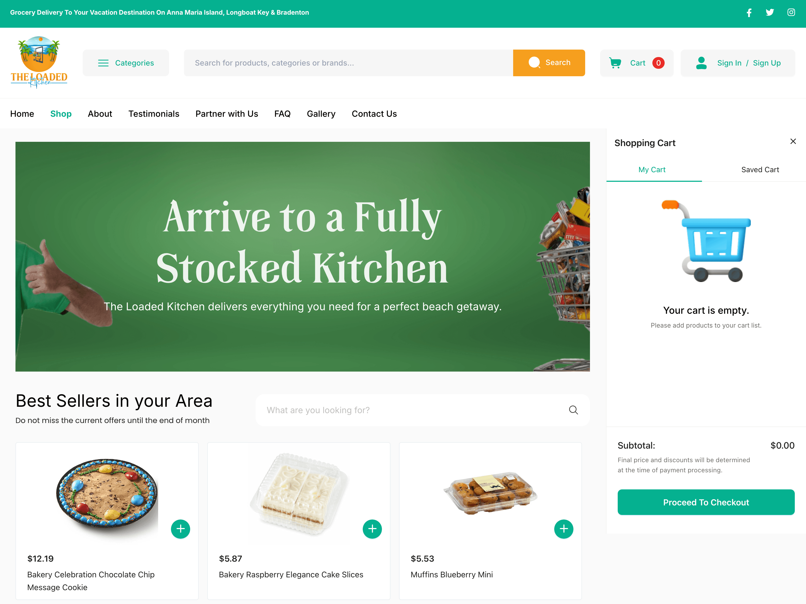The image size is (806, 604).
Task: Open the Contact Us page
Action: coord(374,114)
